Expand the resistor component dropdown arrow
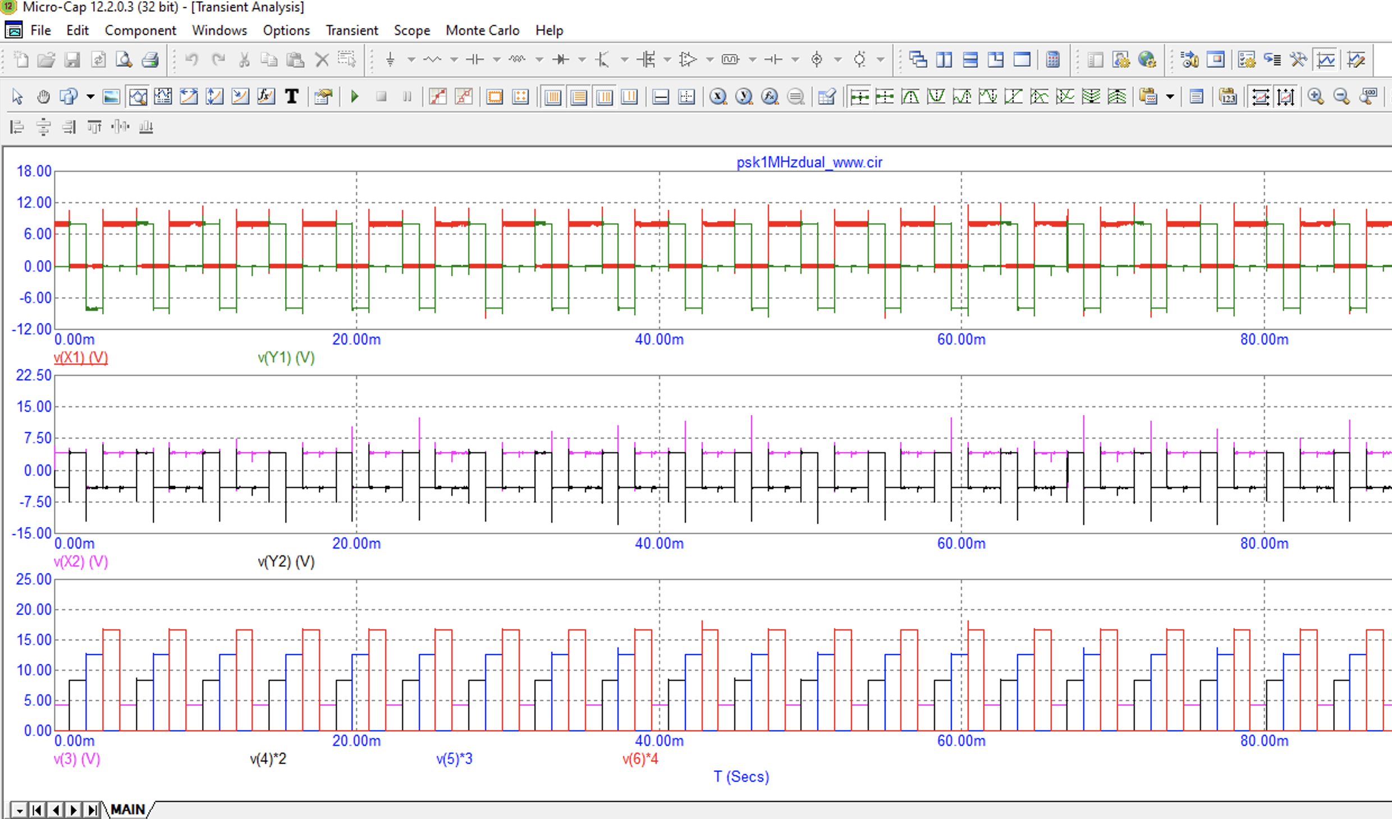 454,59
